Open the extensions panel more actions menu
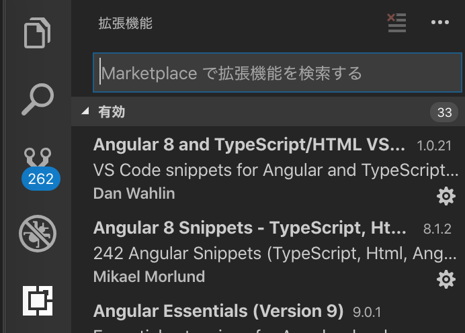This screenshot has width=465, height=333. coord(440,22)
